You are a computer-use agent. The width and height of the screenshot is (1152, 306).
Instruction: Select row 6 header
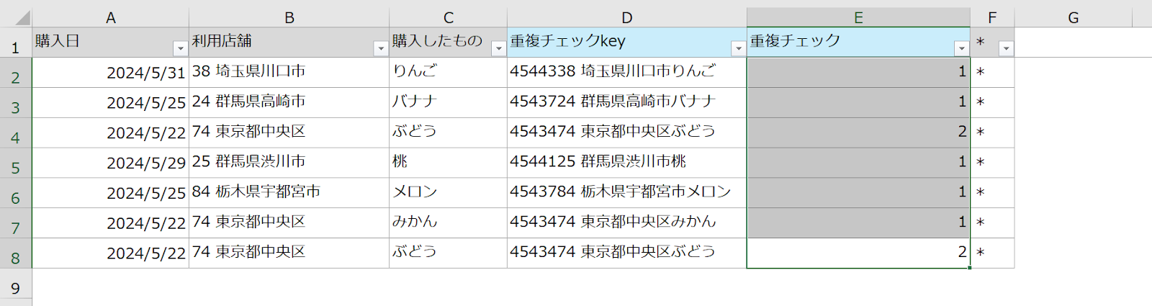pyautogui.click(x=16, y=194)
